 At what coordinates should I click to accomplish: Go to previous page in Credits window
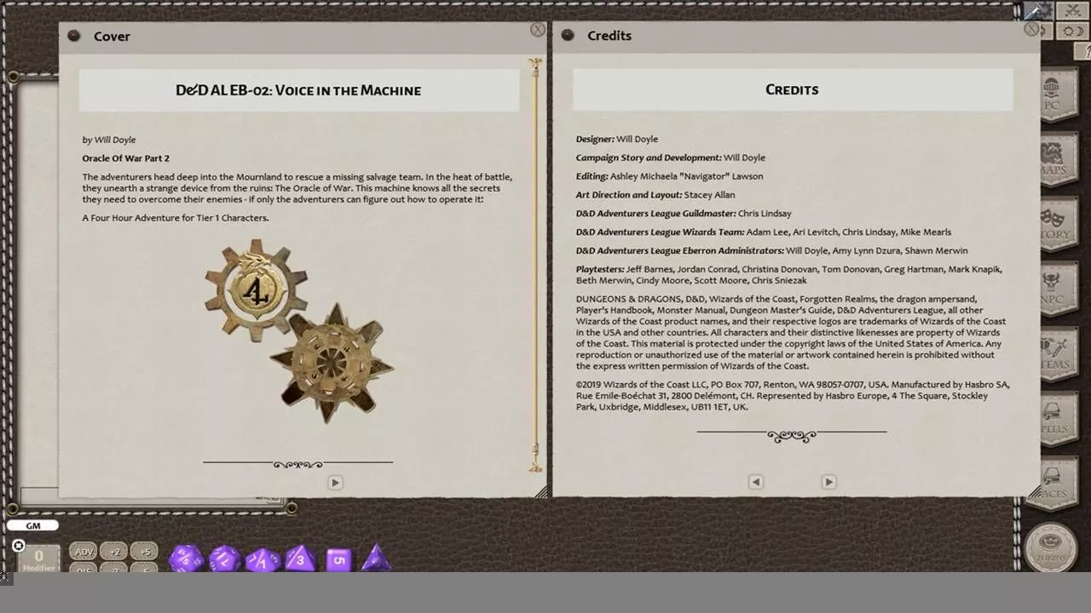pyautogui.click(x=756, y=482)
